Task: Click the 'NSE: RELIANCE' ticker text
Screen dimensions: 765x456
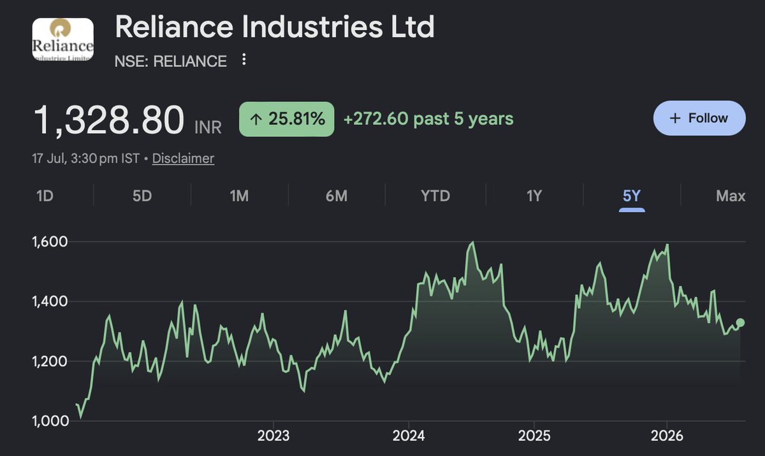Action: point(170,61)
